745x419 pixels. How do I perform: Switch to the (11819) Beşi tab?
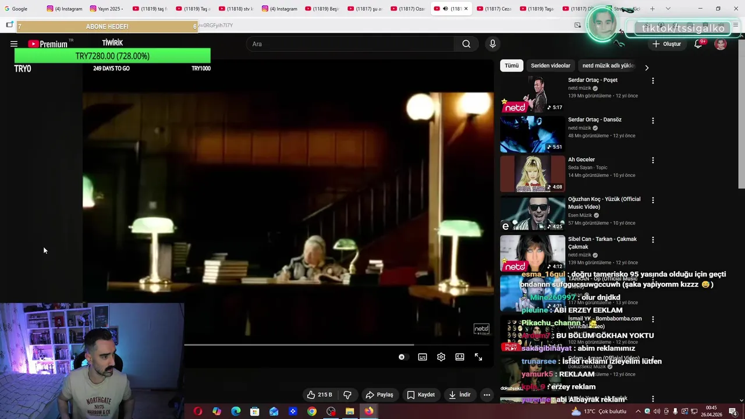click(321, 9)
